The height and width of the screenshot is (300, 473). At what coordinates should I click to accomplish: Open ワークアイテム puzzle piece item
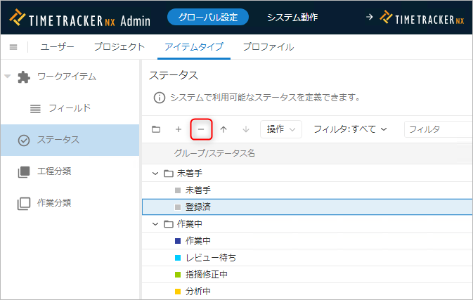click(25, 77)
